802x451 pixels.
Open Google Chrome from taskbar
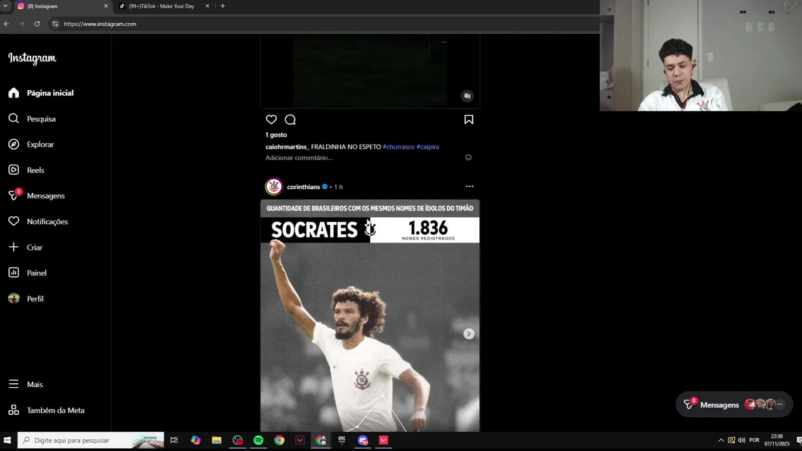click(x=279, y=440)
